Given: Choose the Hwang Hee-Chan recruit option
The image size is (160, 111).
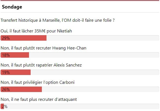Looking at the screenshot, I should (x=43, y=48).
